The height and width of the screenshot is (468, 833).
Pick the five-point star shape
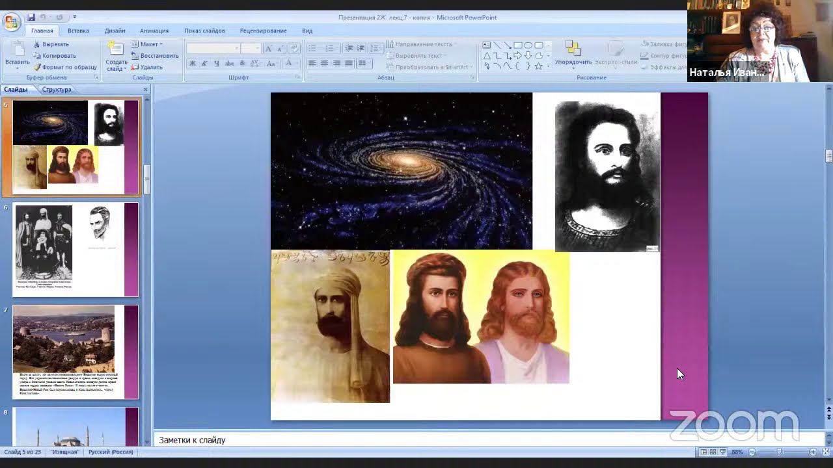pyautogui.click(x=539, y=66)
